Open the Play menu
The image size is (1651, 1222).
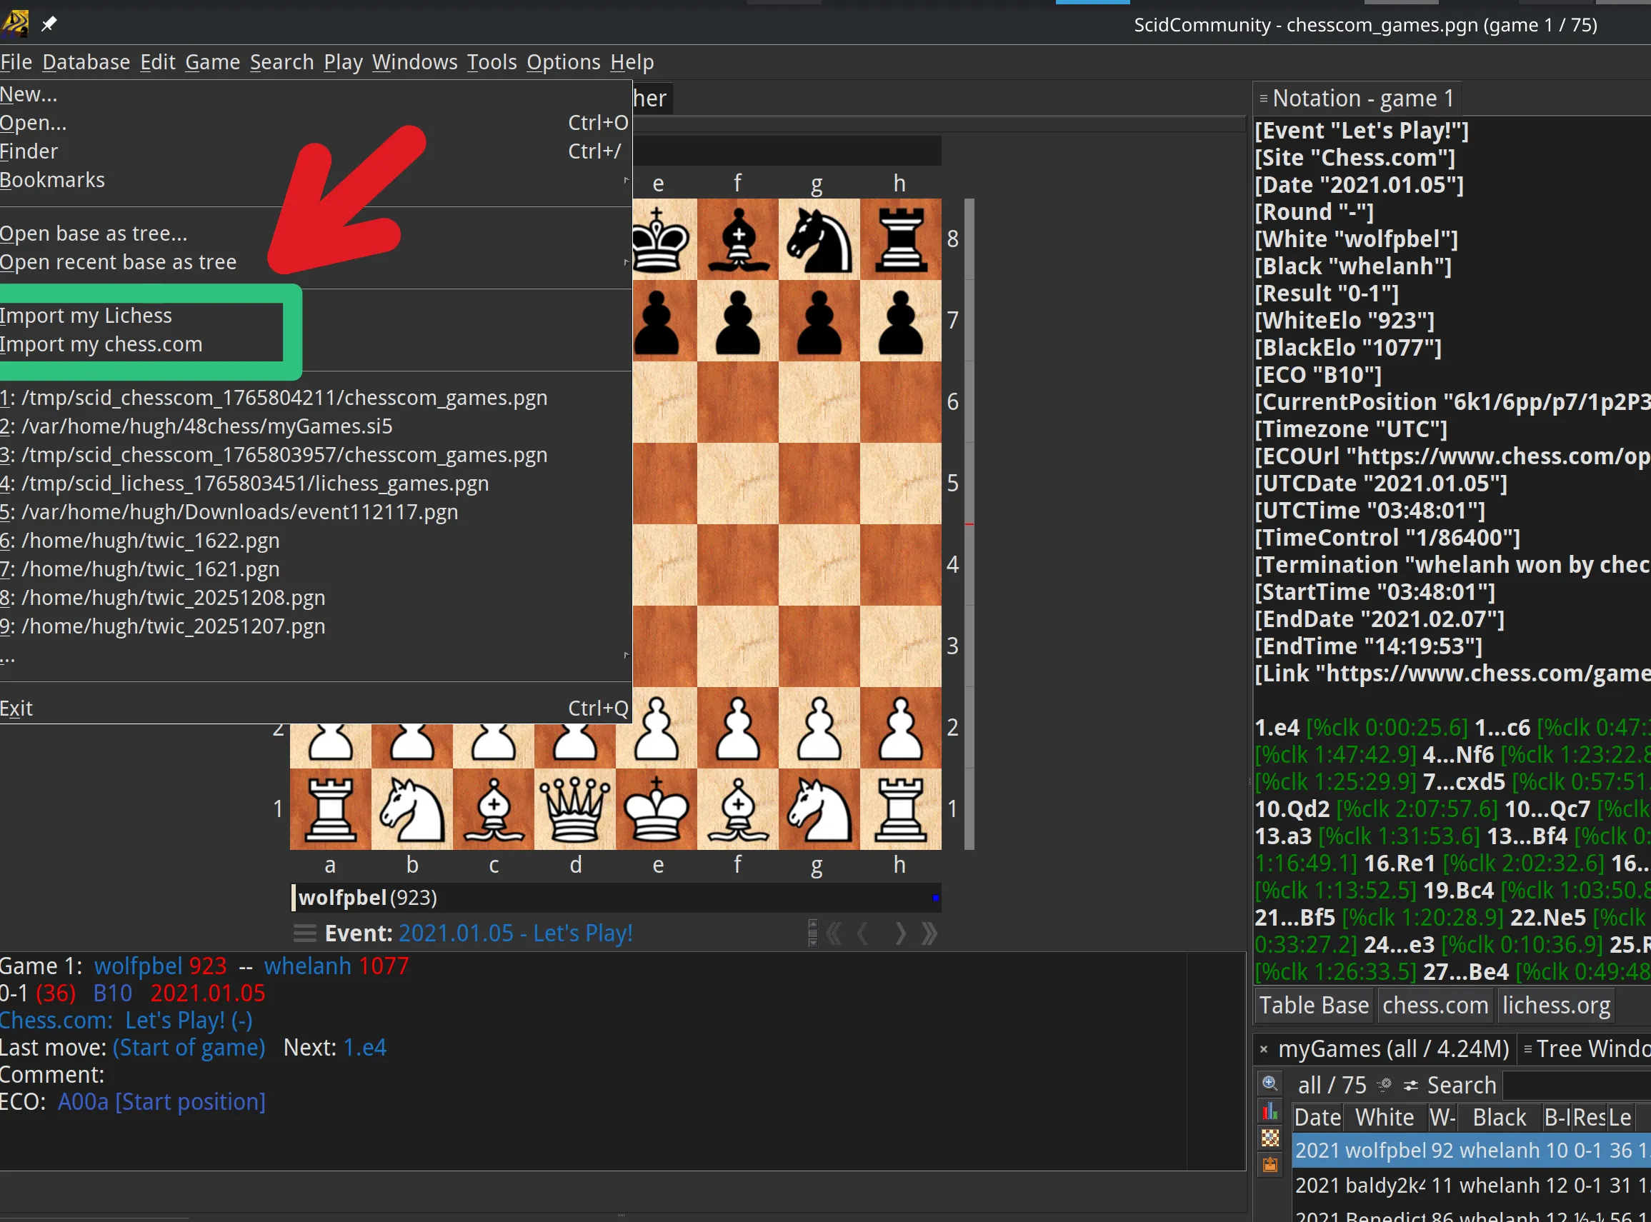tap(343, 62)
